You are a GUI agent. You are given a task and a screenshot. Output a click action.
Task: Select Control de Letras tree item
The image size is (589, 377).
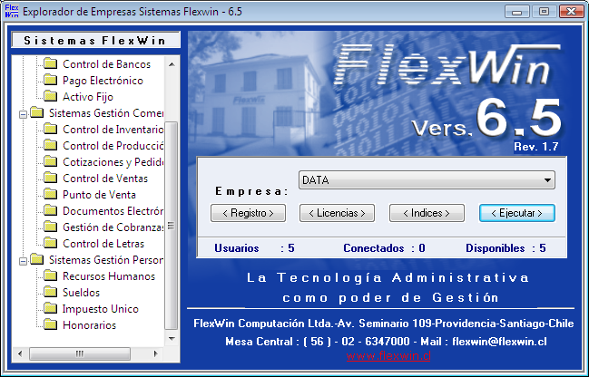coord(103,244)
